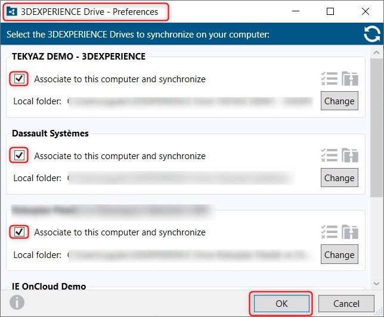The width and height of the screenshot is (384, 317).
Task: Change local folder for Dassault Systèmes
Action: [x=339, y=178]
